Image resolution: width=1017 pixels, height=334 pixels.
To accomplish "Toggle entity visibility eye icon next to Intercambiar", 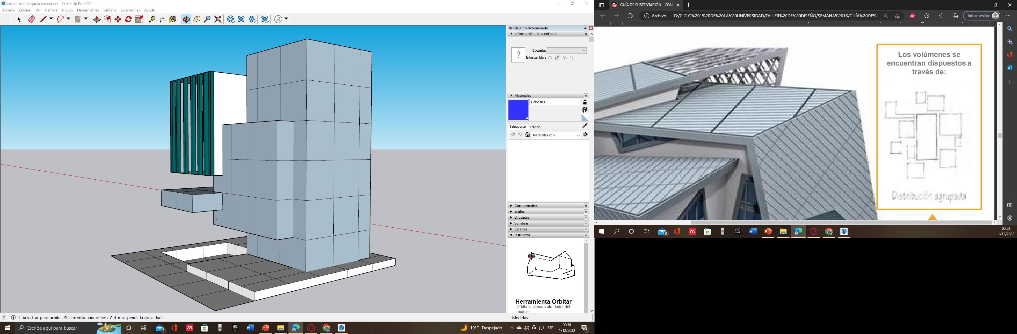I will 550,58.
